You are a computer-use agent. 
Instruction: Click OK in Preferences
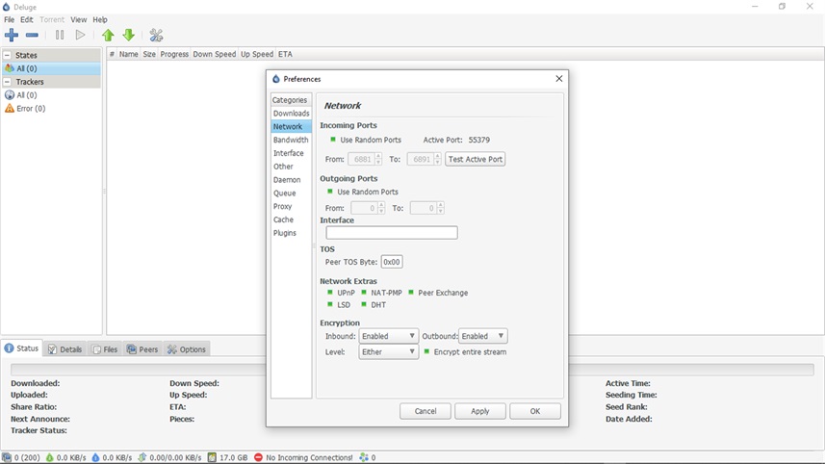coord(535,411)
